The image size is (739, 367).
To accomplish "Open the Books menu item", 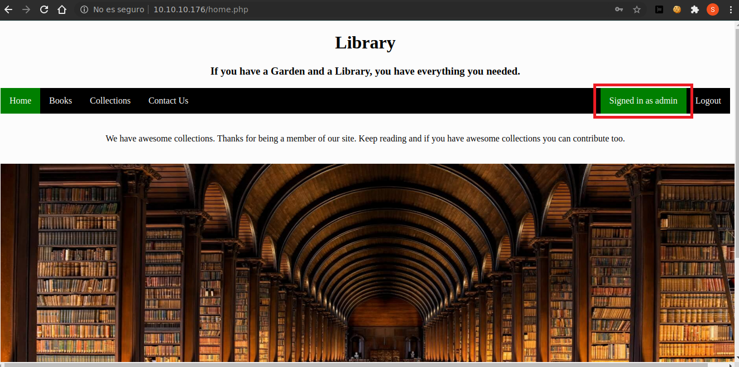I will coord(60,101).
